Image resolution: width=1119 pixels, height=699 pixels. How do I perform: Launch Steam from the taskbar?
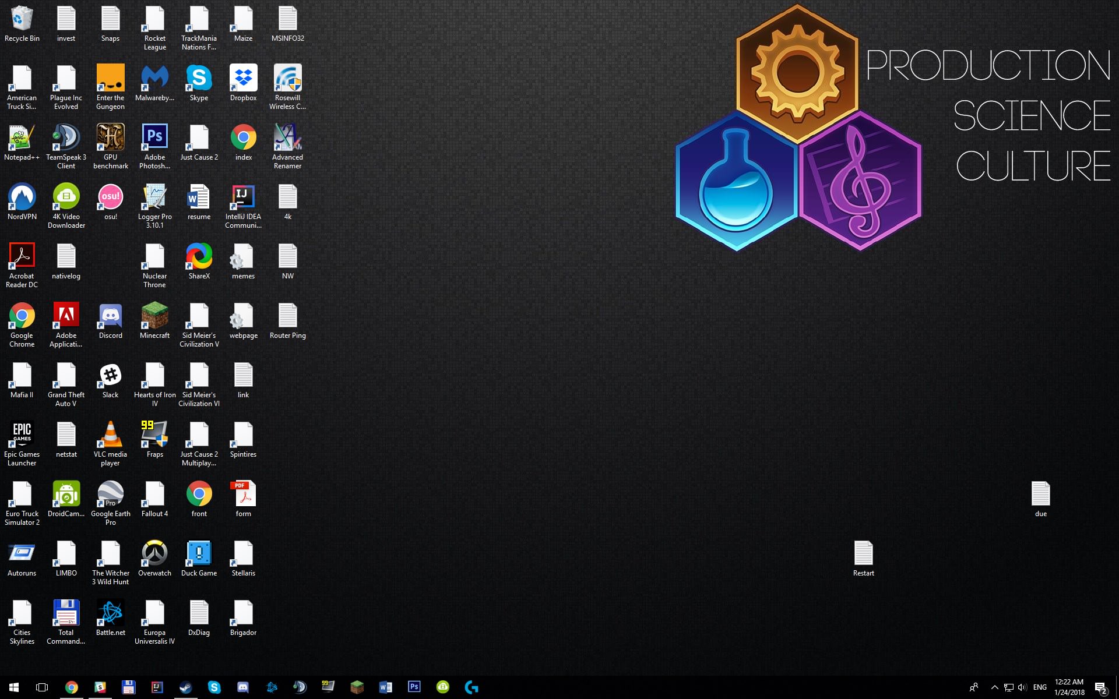(x=185, y=687)
